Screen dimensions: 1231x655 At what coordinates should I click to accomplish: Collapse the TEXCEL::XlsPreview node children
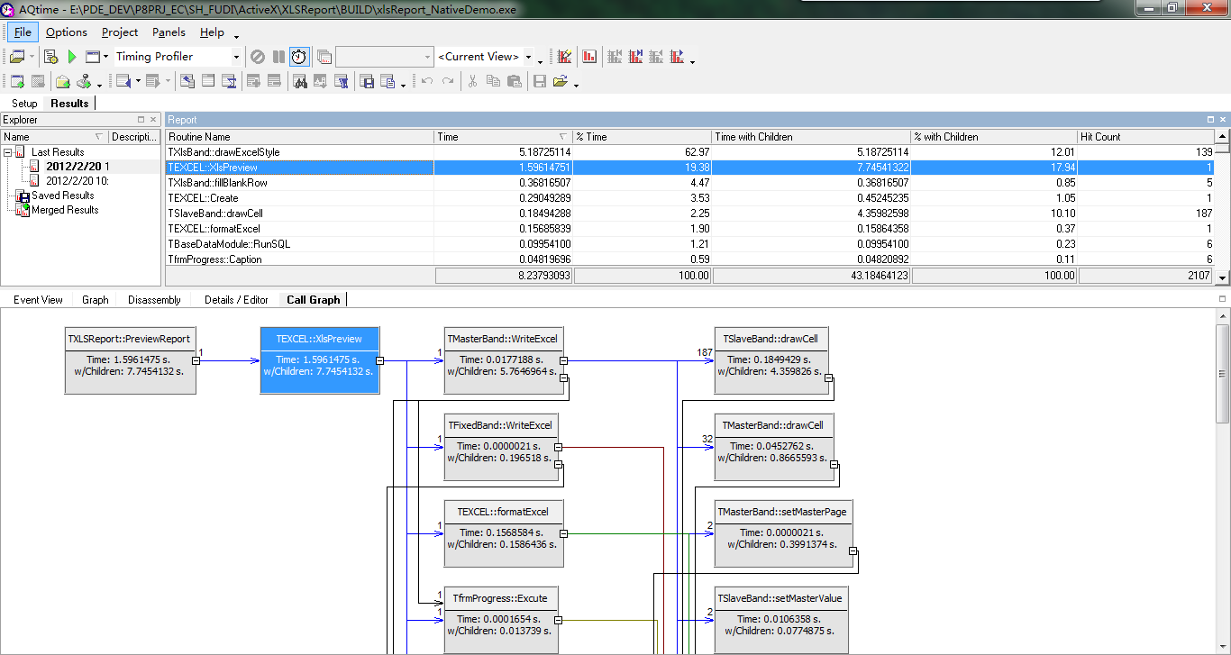(x=379, y=360)
